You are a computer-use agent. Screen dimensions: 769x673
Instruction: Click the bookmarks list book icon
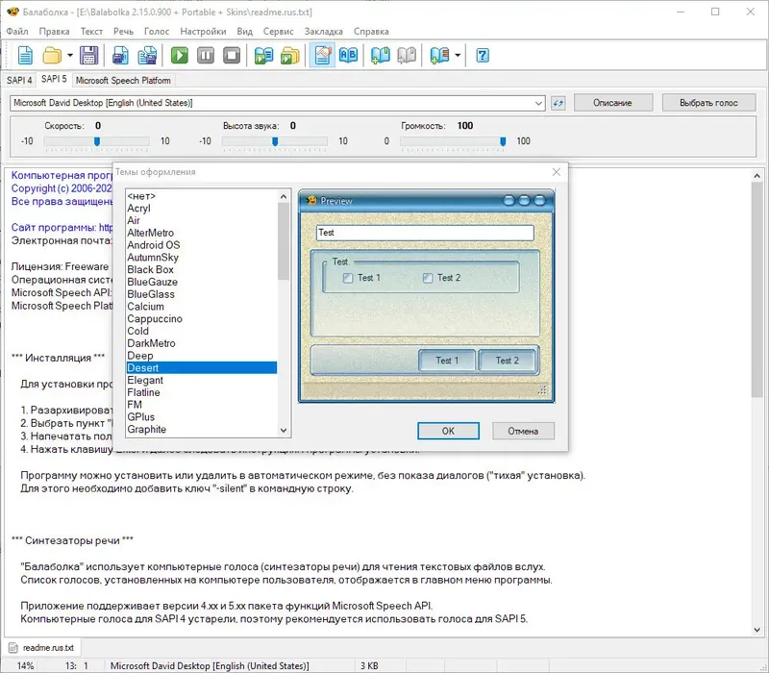439,55
